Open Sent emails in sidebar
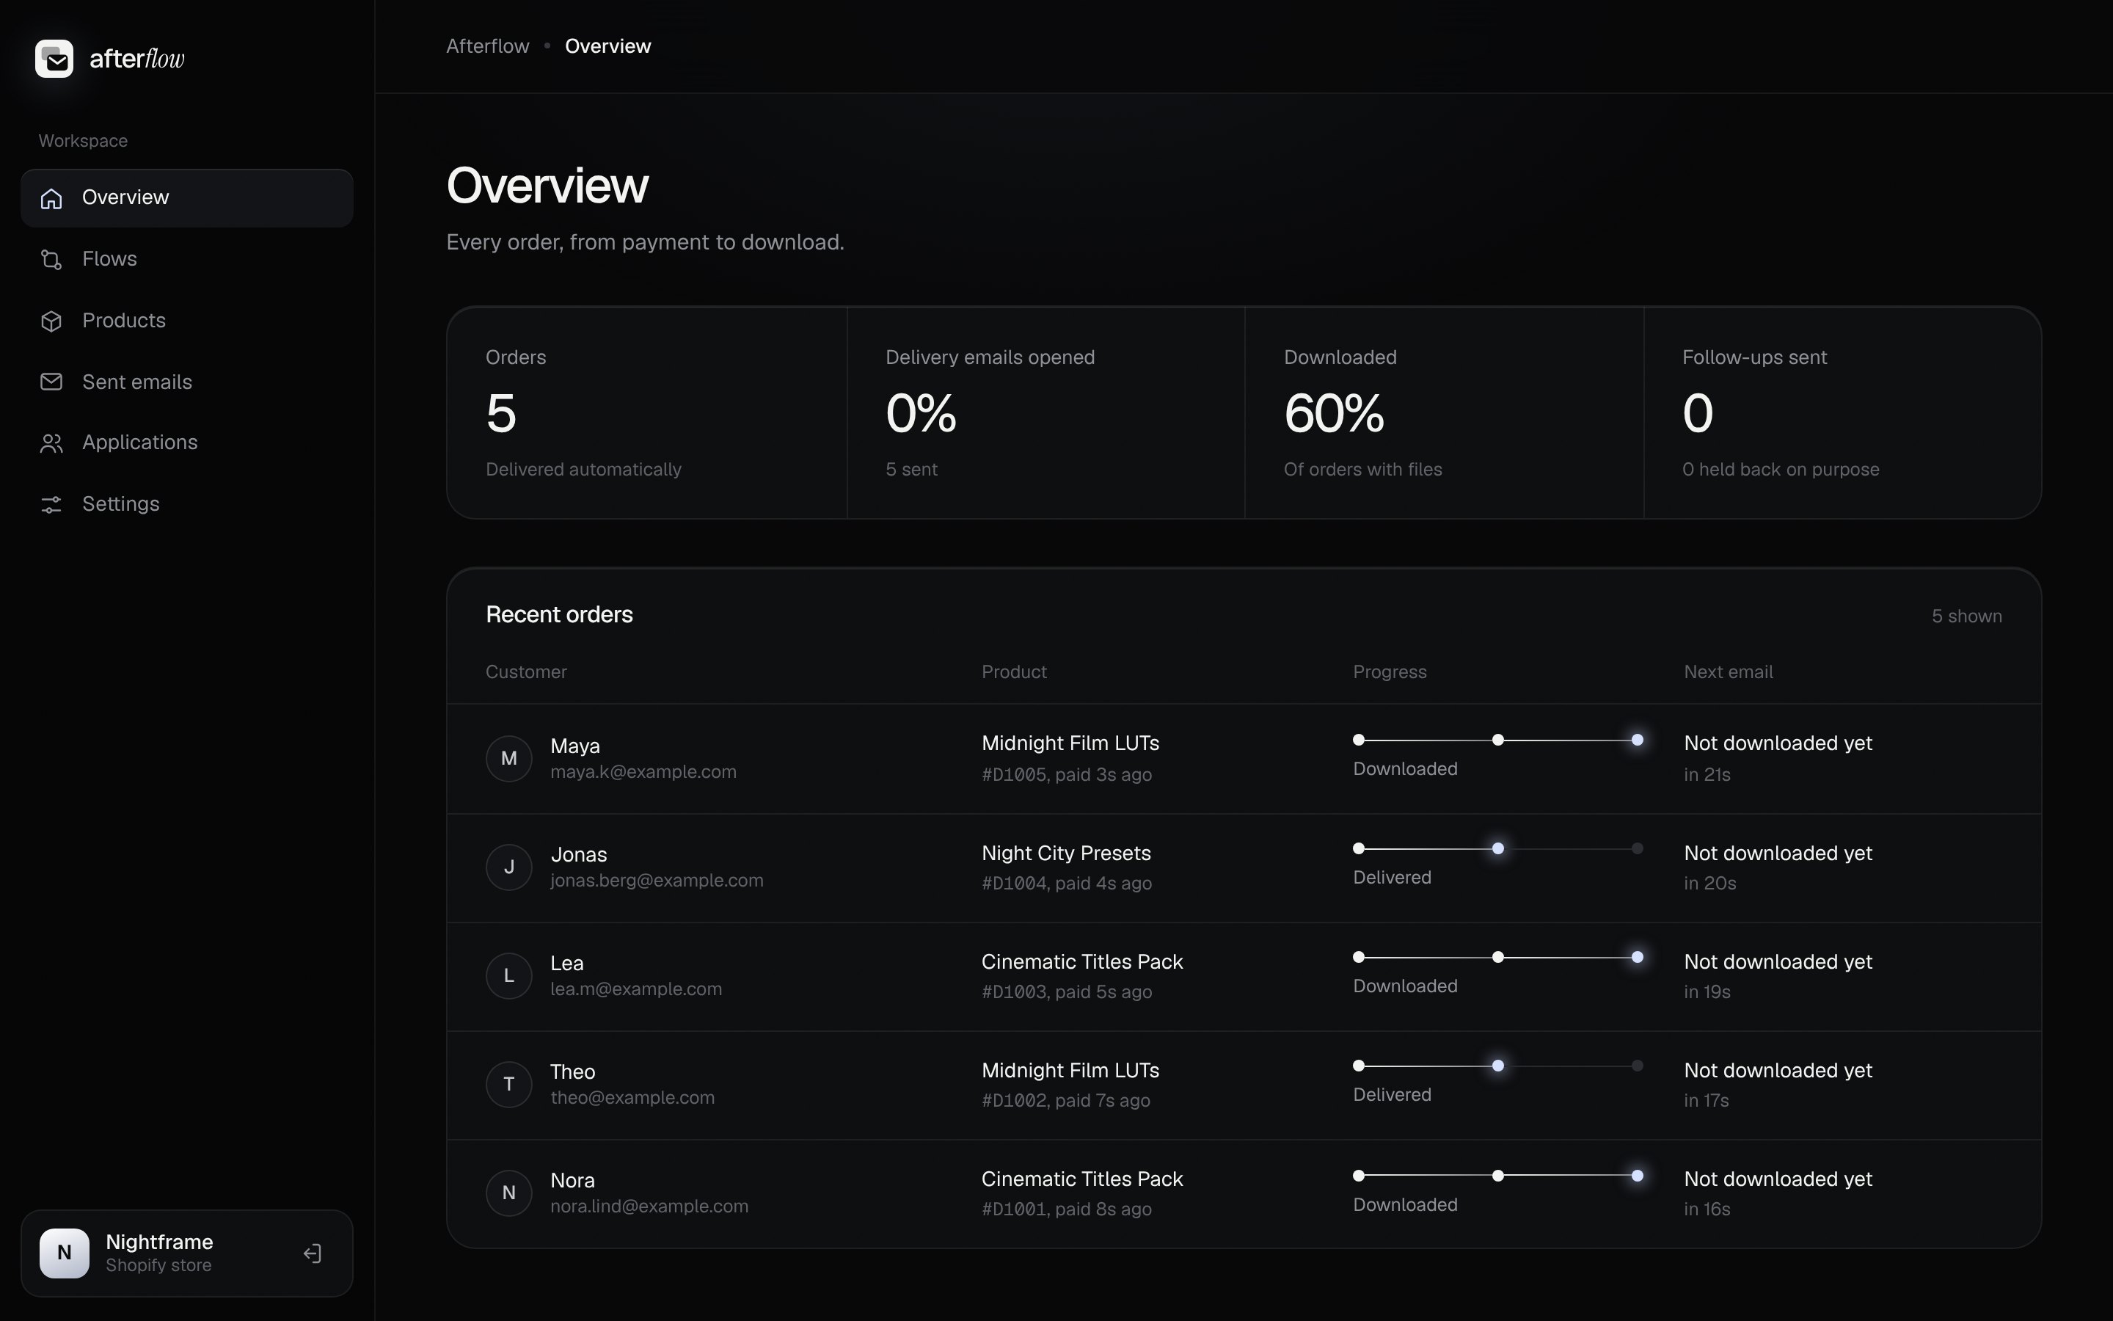The image size is (2113, 1321). (x=187, y=382)
